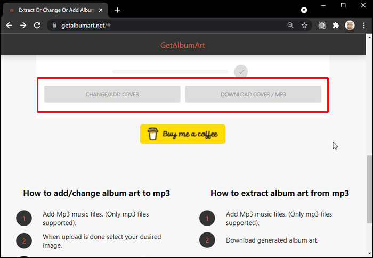The image size is (373, 258).
Task: Click the GetAlbumArt header title link
Action: tap(183, 45)
